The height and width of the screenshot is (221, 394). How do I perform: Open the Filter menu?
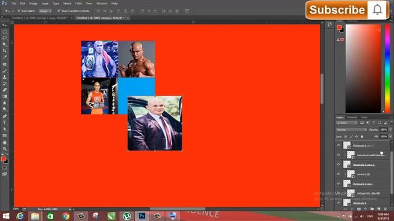coord(78,4)
